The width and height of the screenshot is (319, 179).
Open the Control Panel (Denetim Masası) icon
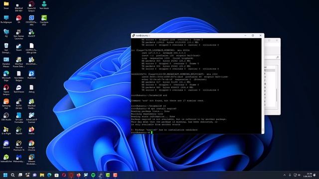coord(6,62)
